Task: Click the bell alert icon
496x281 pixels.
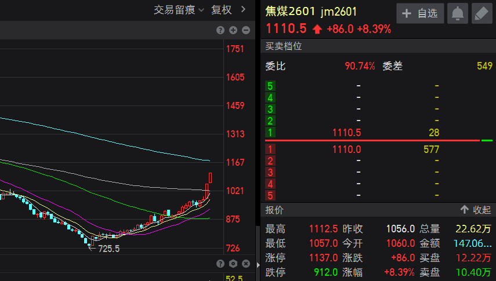Action: tap(458, 13)
